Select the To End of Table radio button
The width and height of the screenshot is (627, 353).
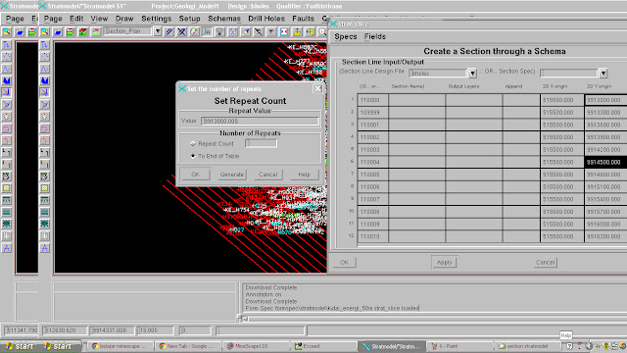[193, 156]
